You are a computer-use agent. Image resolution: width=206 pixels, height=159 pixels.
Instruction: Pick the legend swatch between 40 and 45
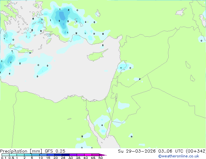pyautogui.click(x=88, y=155)
